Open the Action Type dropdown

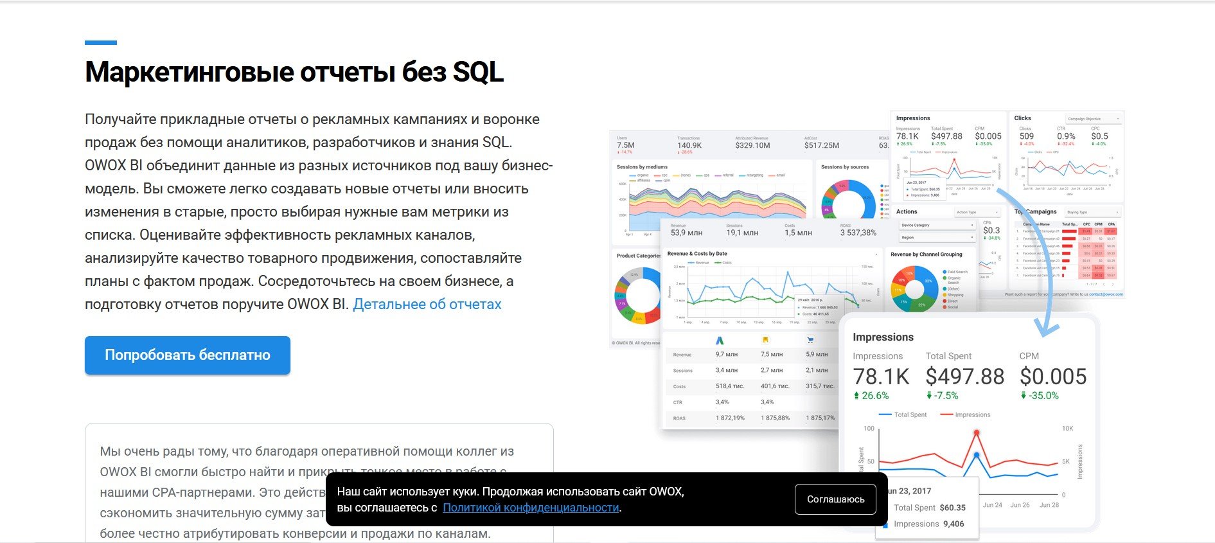[977, 212]
